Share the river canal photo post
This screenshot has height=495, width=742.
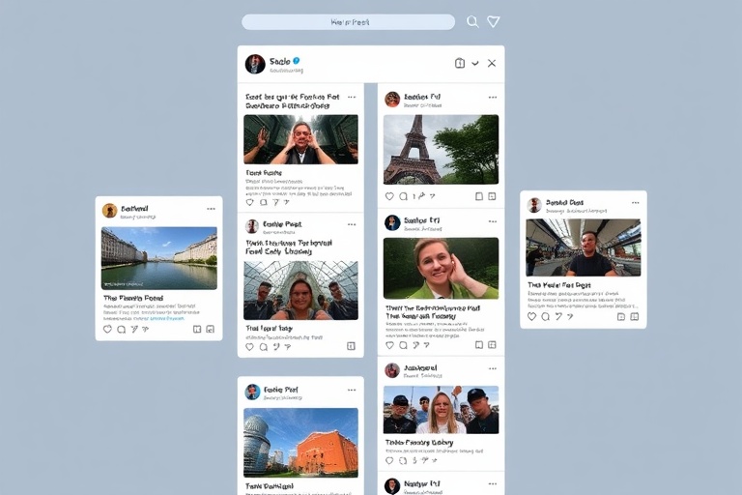pyautogui.click(x=133, y=329)
